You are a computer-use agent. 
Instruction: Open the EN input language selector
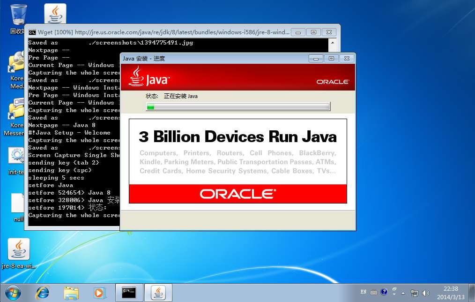[364, 292]
